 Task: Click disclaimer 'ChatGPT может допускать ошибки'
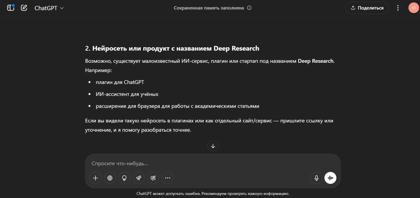[213, 194]
